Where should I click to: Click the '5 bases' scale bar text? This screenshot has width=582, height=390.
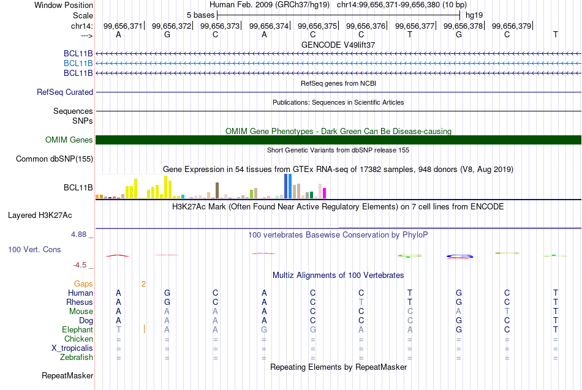click(x=200, y=15)
